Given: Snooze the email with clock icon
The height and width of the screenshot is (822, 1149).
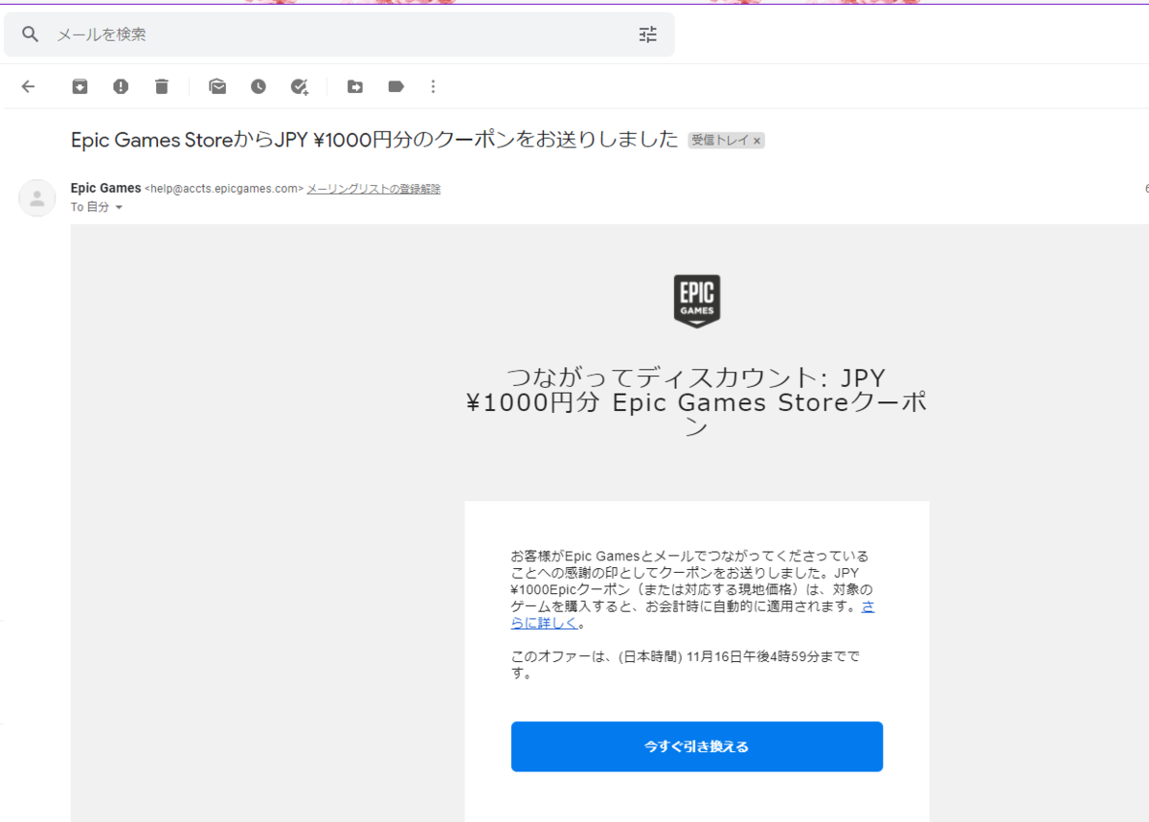Looking at the screenshot, I should [259, 87].
